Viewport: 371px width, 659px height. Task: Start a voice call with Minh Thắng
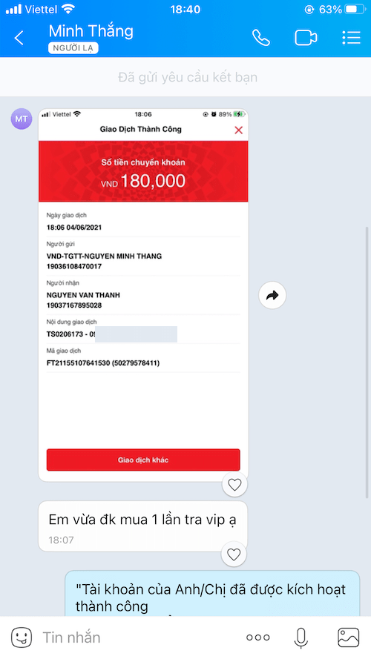260,38
